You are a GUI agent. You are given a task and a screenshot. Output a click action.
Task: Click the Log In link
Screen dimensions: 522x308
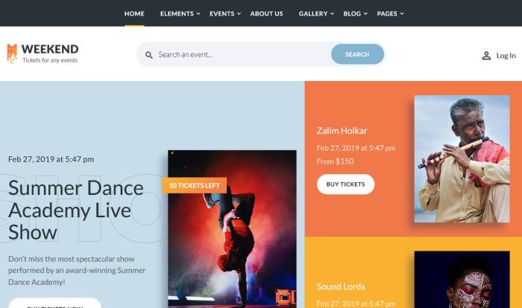506,56
